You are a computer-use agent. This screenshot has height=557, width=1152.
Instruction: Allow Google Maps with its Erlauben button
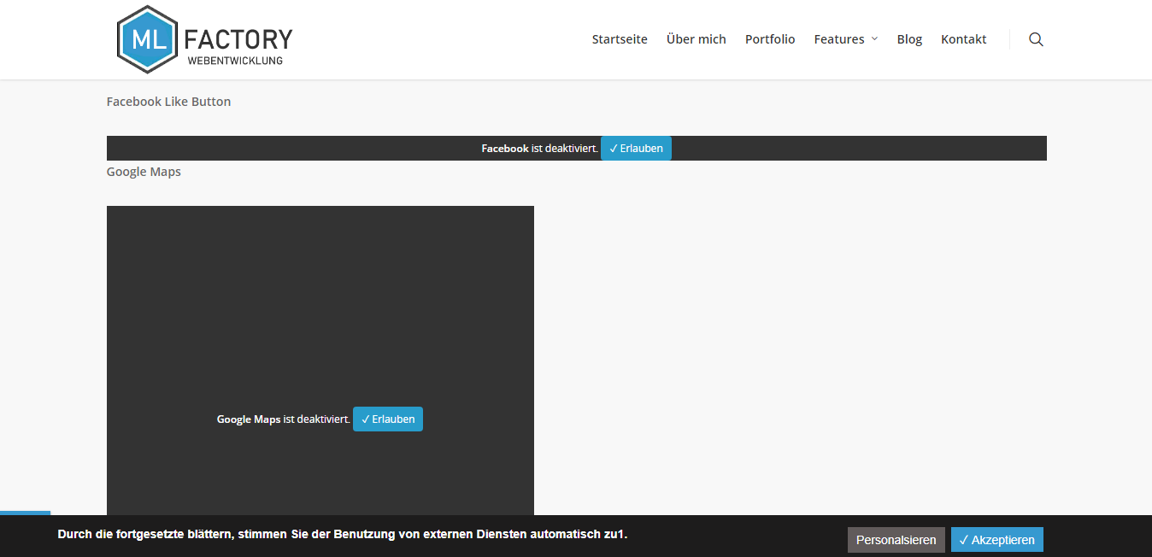point(388,419)
